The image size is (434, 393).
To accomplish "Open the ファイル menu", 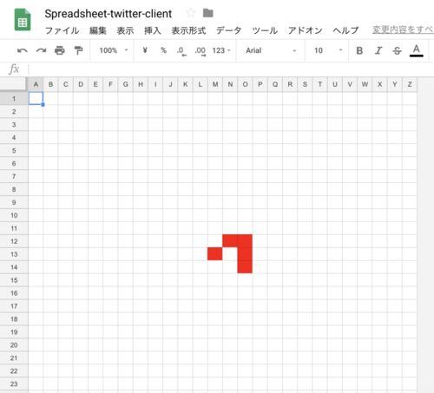I will 62,30.
